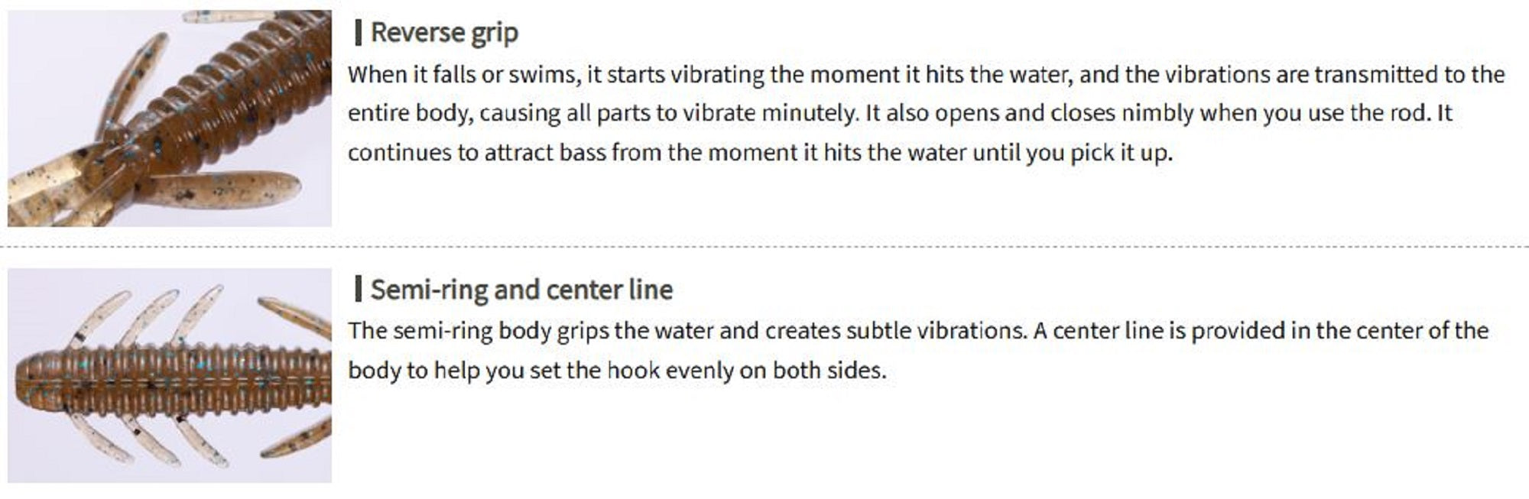This screenshot has width=1529, height=499.
Task: Select the "Semi-ring and center line" heading
Action: click(521, 290)
